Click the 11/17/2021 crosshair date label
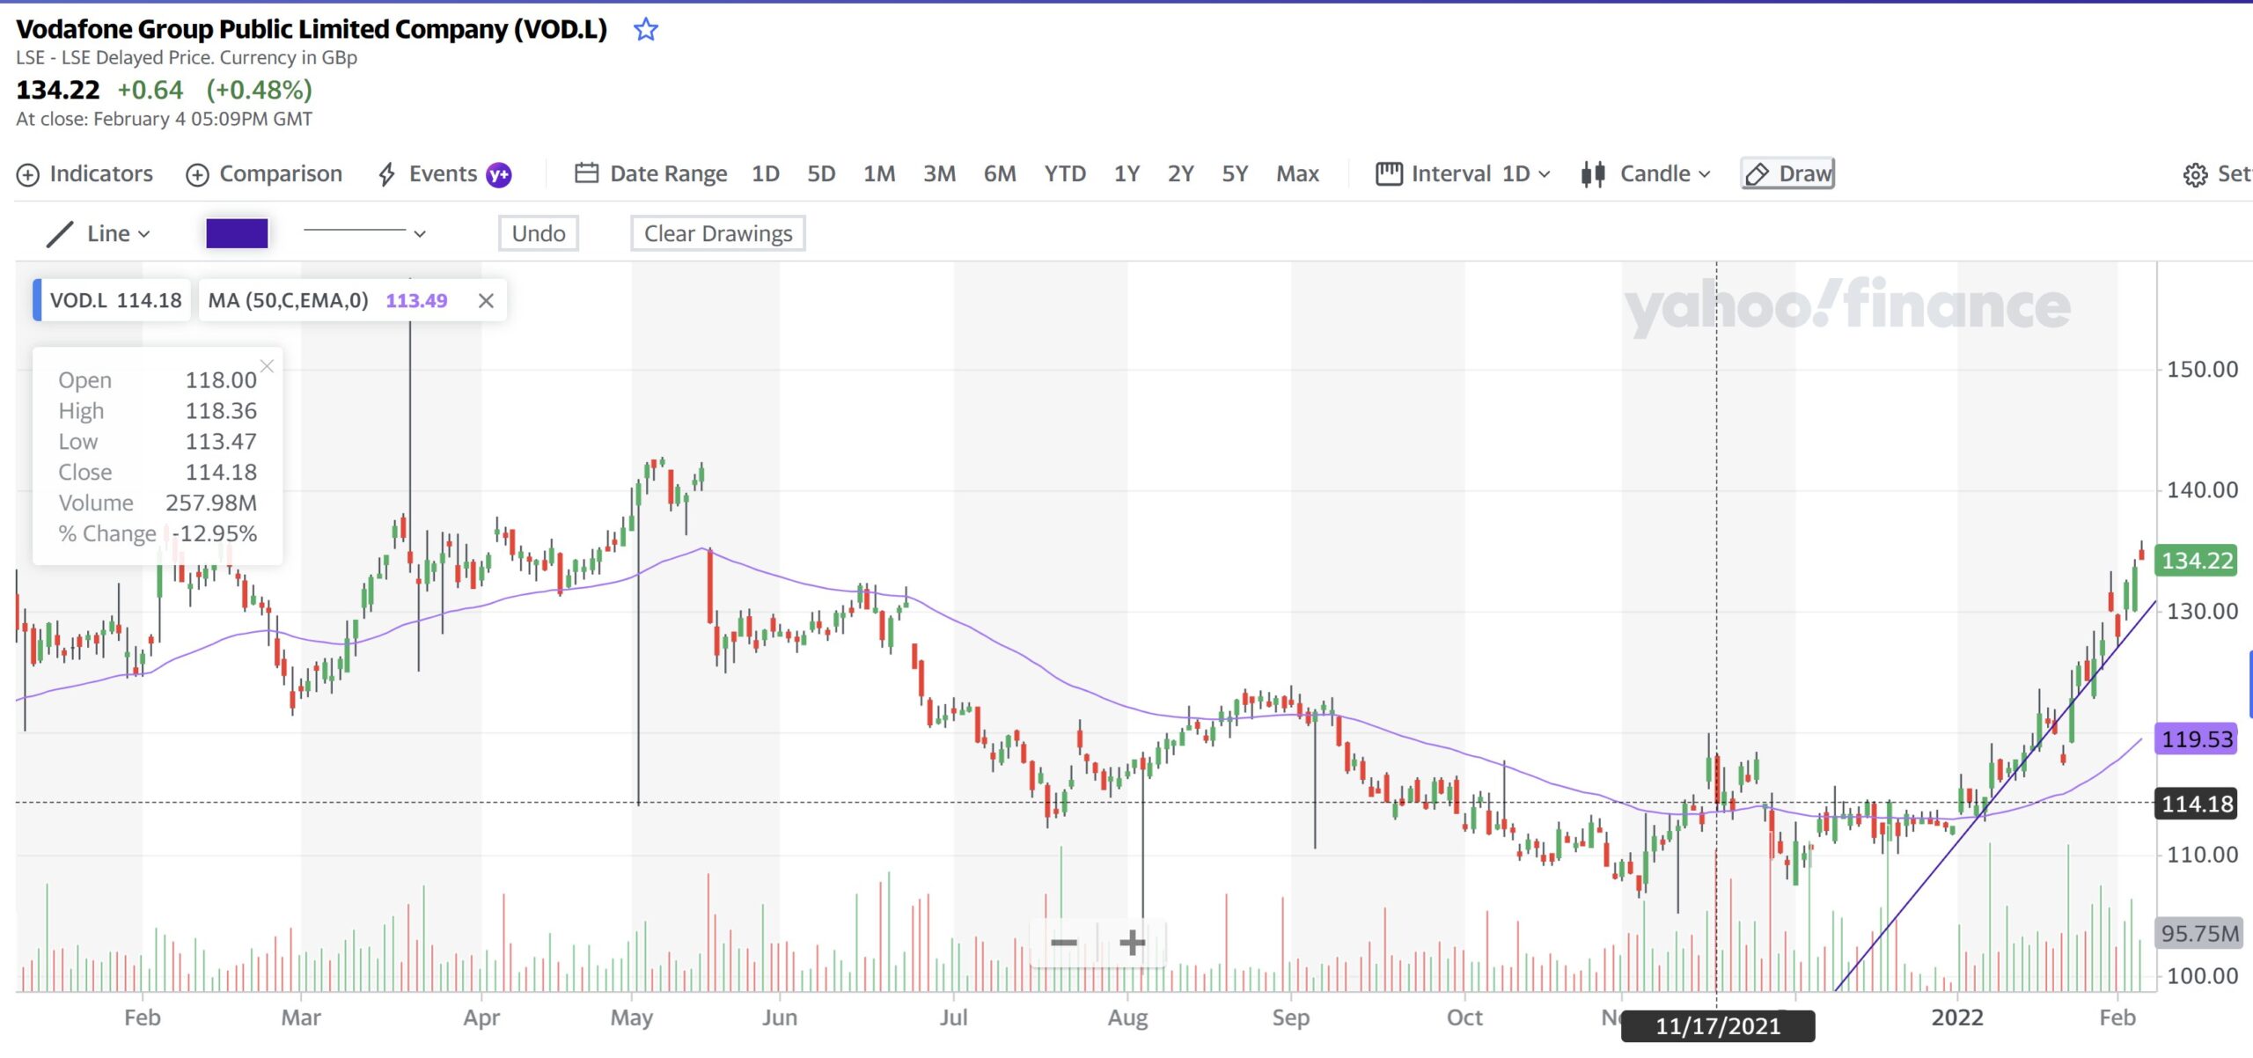The width and height of the screenshot is (2253, 1058). coord(1718,1025)
